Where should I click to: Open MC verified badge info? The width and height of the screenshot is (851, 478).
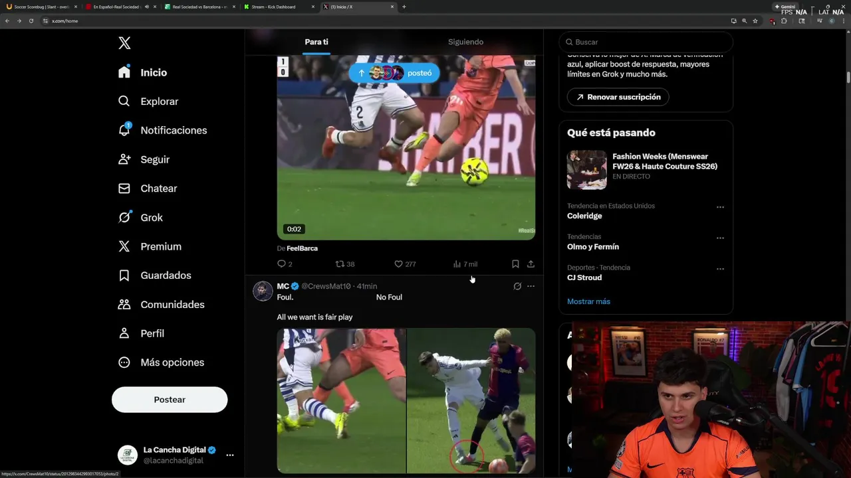[295, 286]
